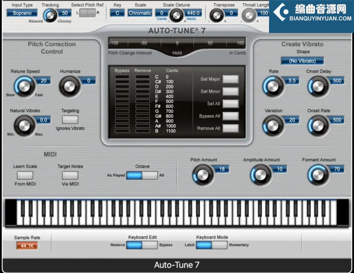Toggle Remove box for note A#
This screenshot has width=354, height=273.
[143, 126]
